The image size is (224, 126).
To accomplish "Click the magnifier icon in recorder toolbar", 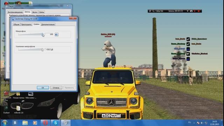I will (153, 11).
